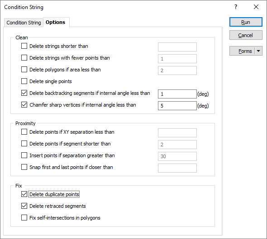This screenshot has height=239, width=267.
Task: Click the help question mark icon
Action: pos(236,7)
